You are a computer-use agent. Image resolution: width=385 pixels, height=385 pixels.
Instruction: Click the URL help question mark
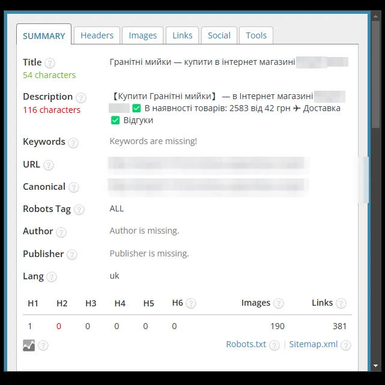coord(49,165)
